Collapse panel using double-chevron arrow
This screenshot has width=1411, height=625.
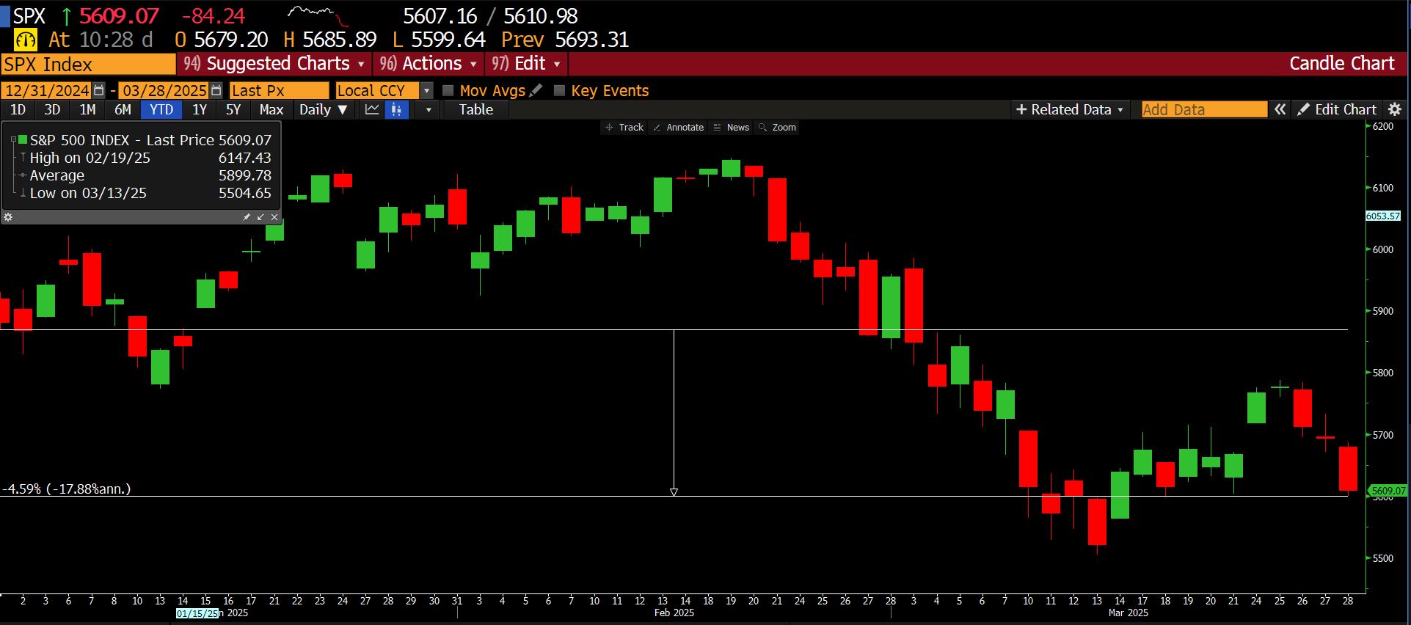[1280, 109]
